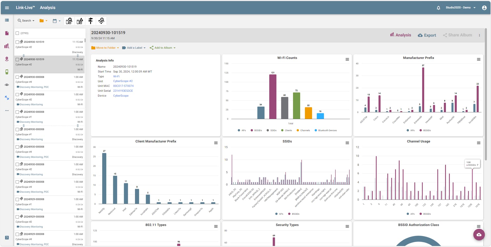Toggle the select-all checkbox beside (2793)

[17, 33]
